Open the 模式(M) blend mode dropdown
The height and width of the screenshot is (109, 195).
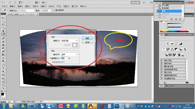point(69,54)
